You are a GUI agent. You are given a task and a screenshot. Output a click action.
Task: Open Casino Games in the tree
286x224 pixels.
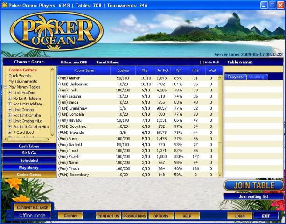22,70
